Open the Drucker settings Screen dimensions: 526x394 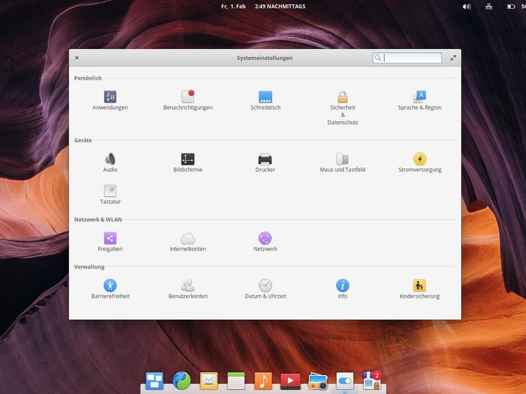[x=265, y=162]
